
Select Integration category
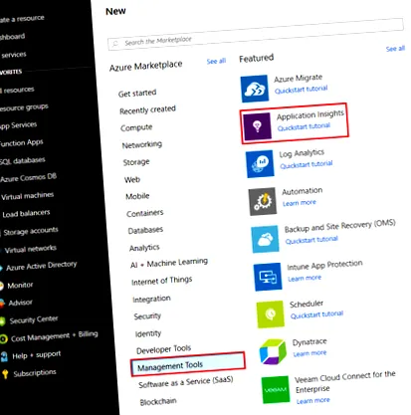(151, 299)
